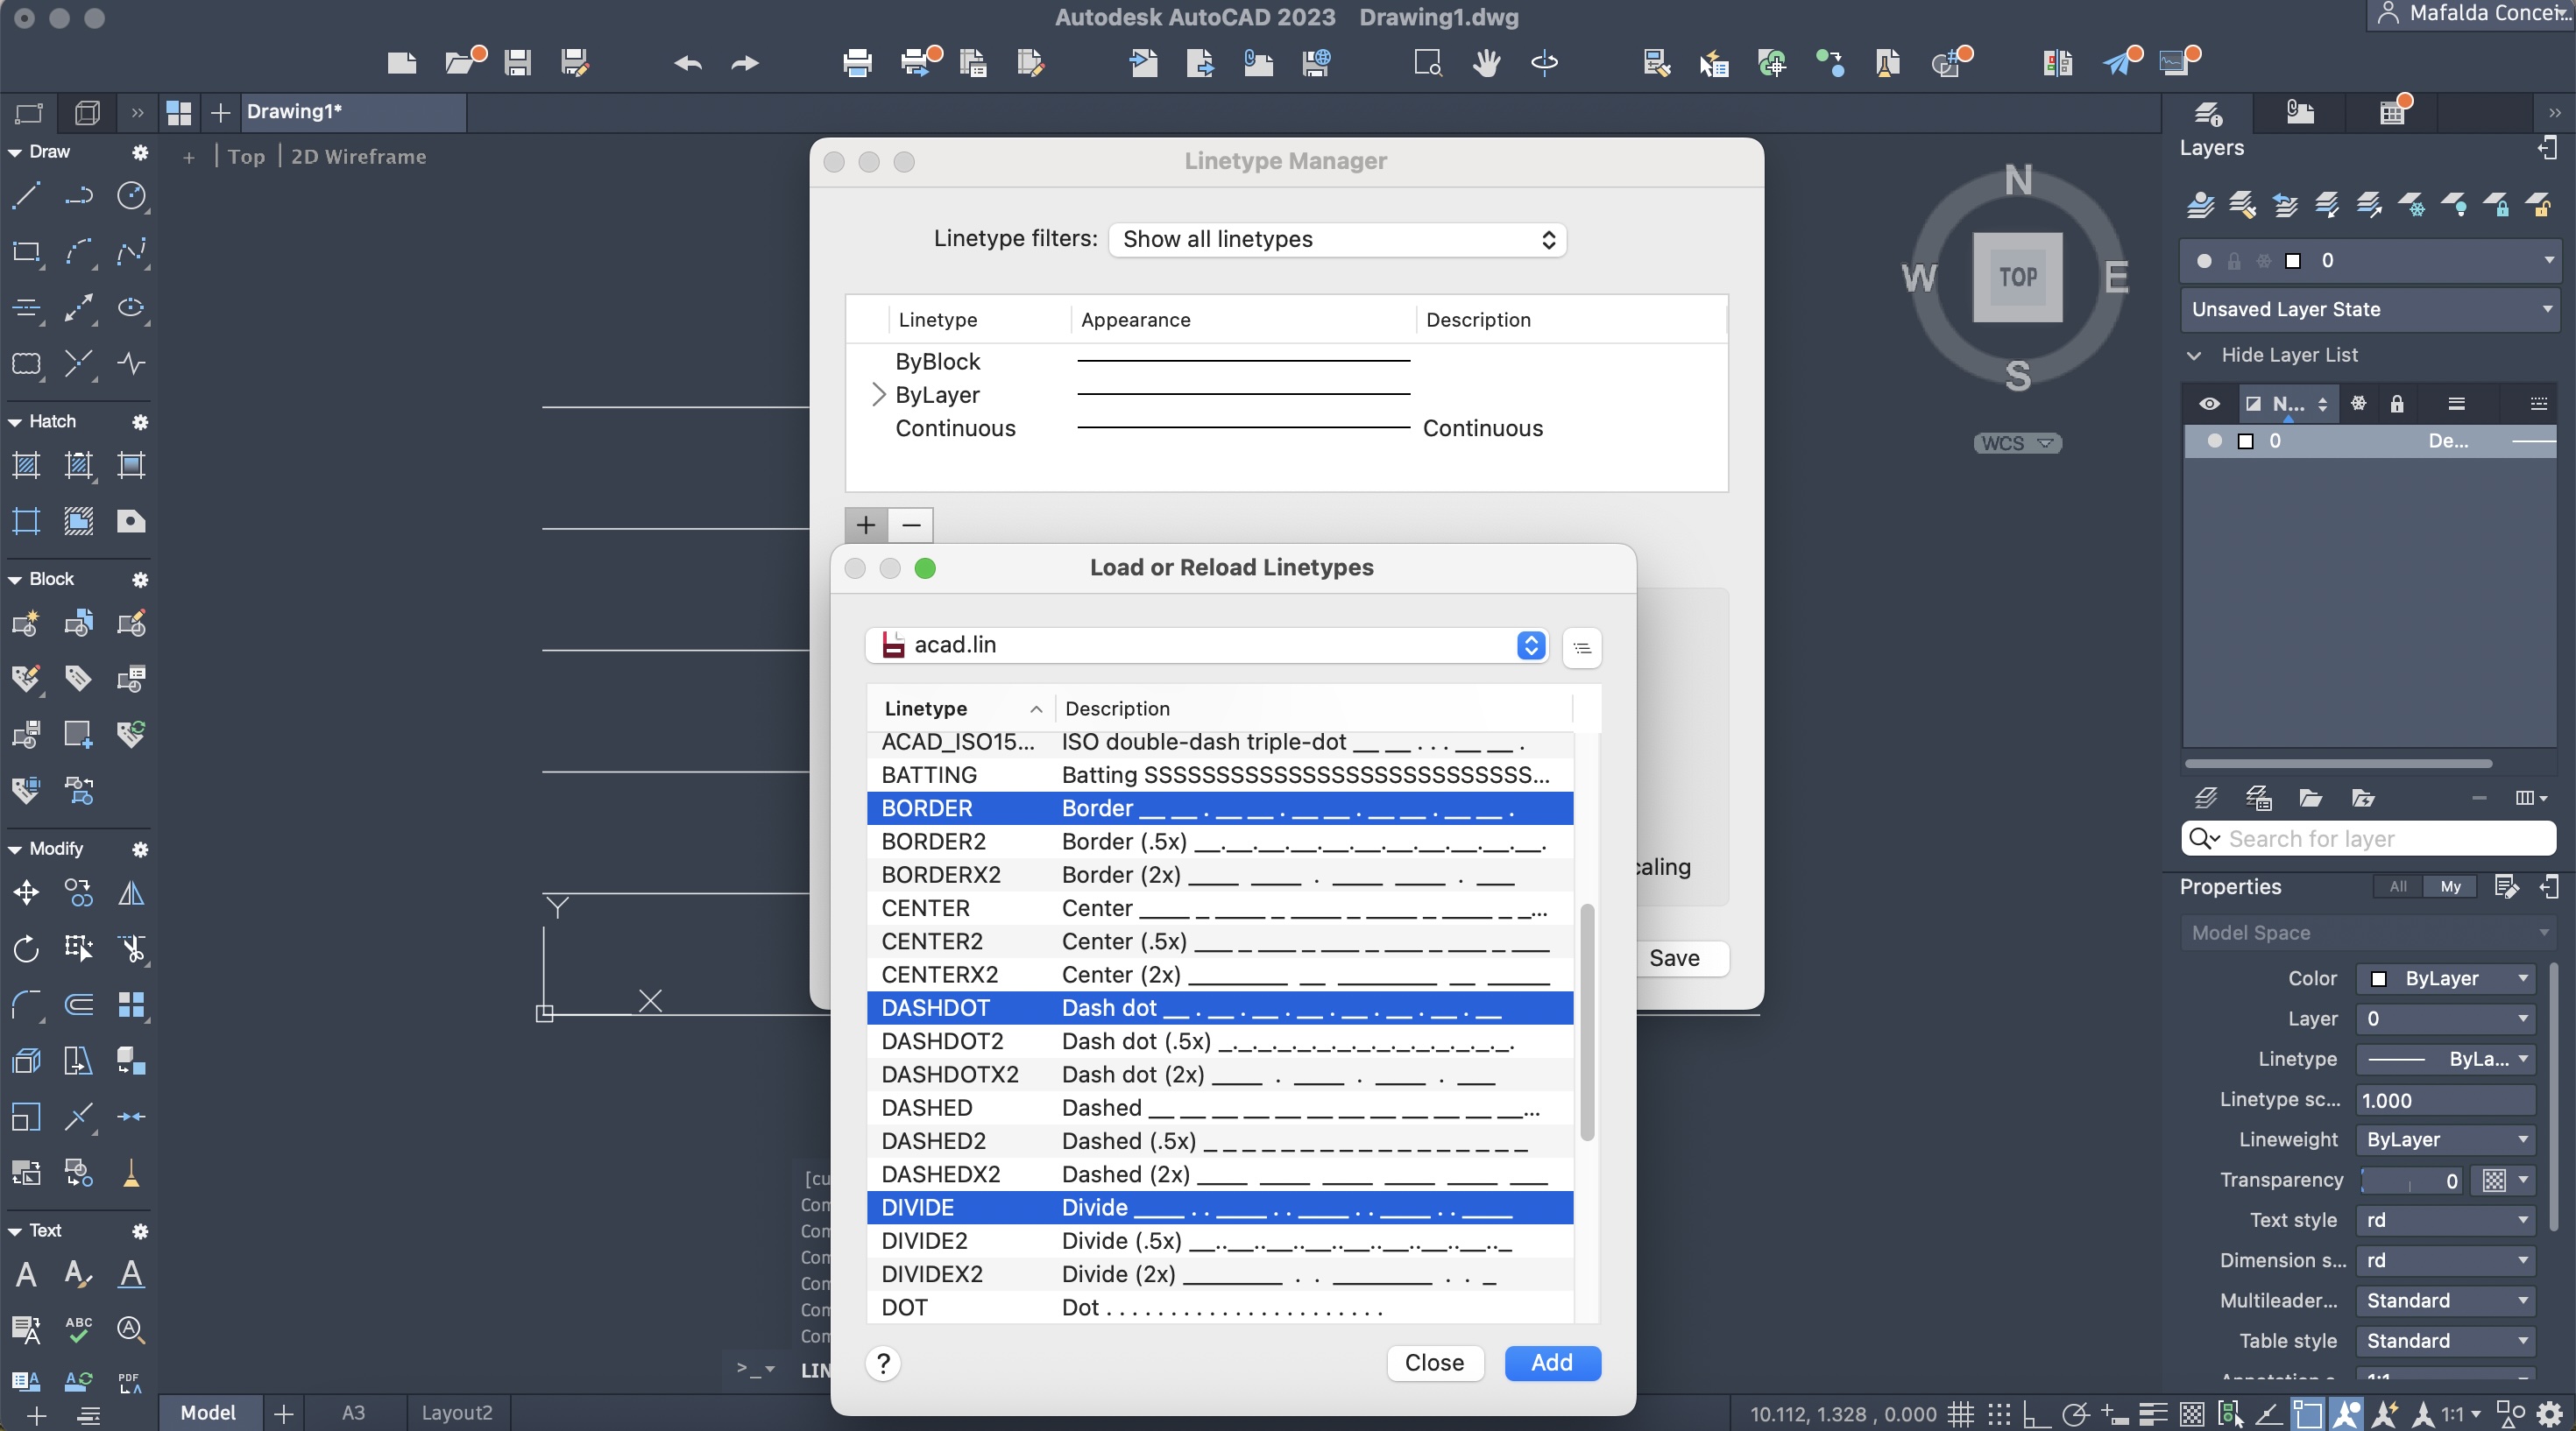Open the acad.lin file dropdown

coord(1206,645)
